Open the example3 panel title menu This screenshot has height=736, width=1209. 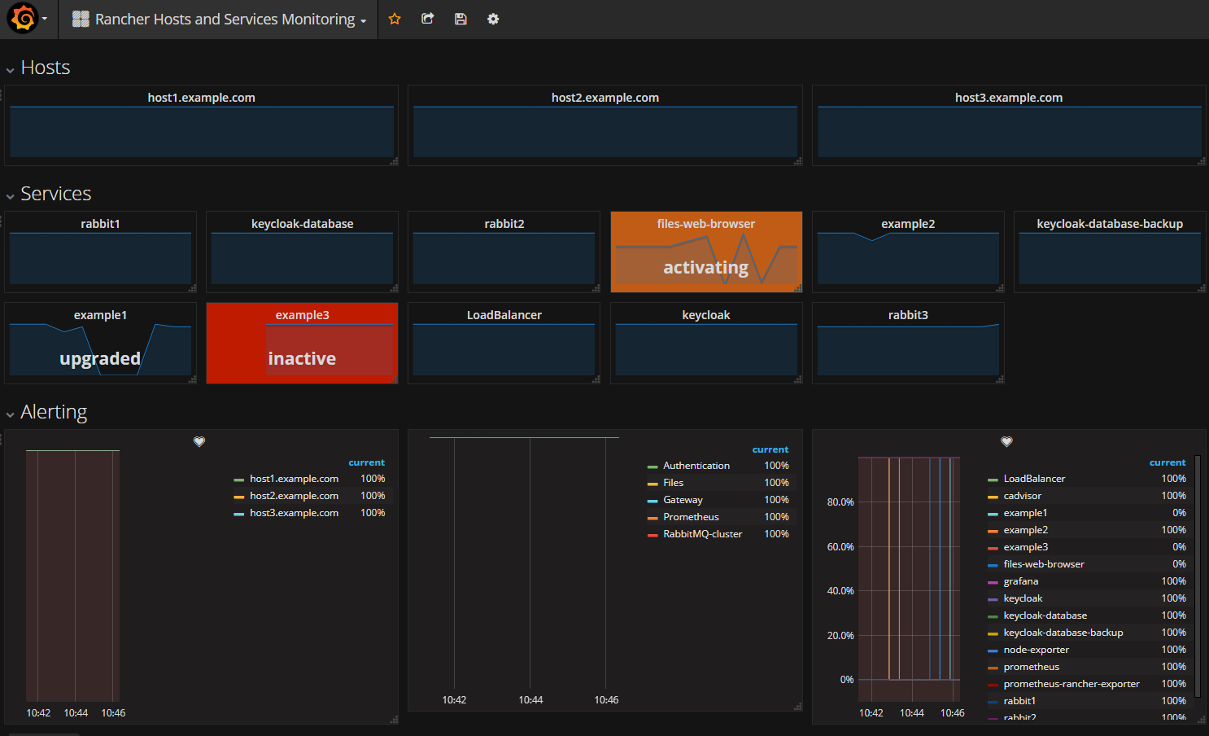click(302, 315)
